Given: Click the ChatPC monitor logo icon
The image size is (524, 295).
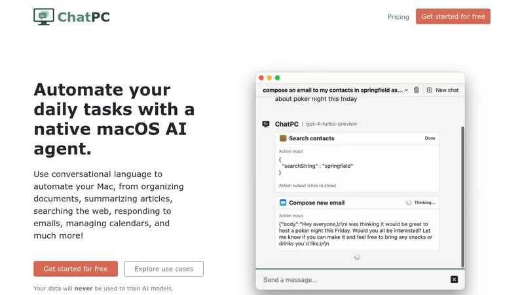Looking at the screenshot, I should click(x=43, y=17).
